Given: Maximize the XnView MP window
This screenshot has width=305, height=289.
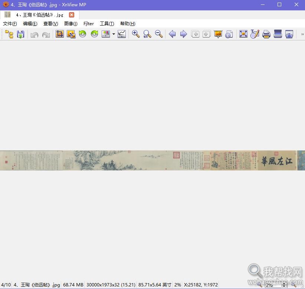Looking at the screenshot, I should point(279,5).
